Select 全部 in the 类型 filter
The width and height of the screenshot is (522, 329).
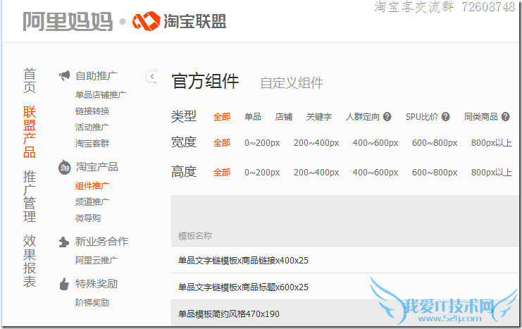click(222, 117)
